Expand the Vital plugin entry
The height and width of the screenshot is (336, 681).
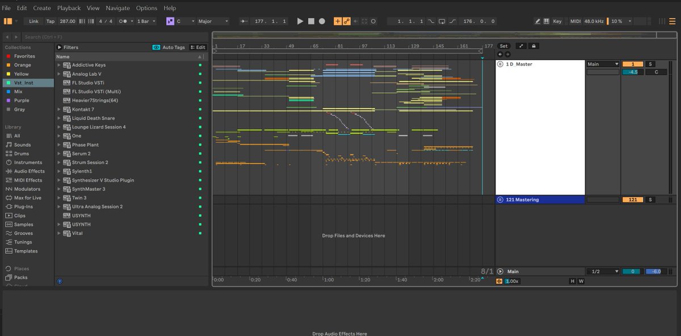[x=58, y=233]
